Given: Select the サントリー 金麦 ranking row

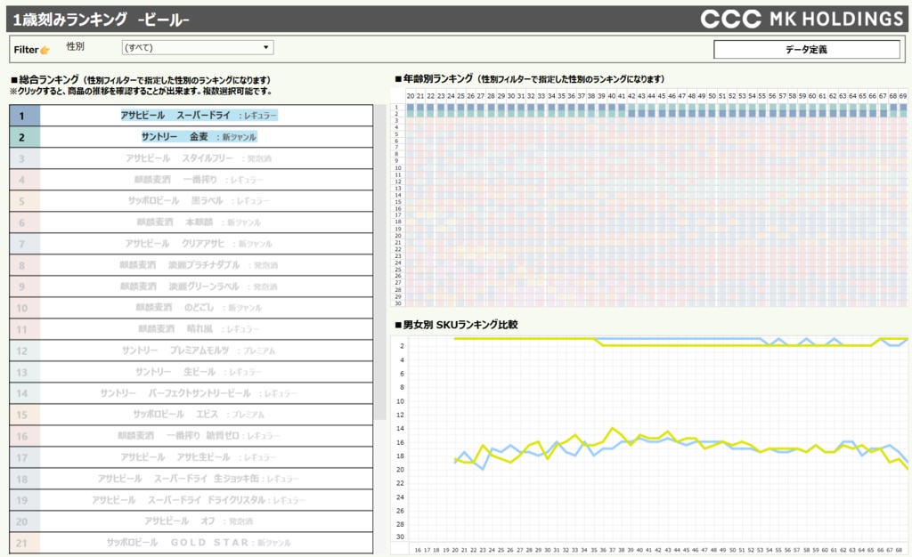Looking at the screenshot, I should click(191, 137).
